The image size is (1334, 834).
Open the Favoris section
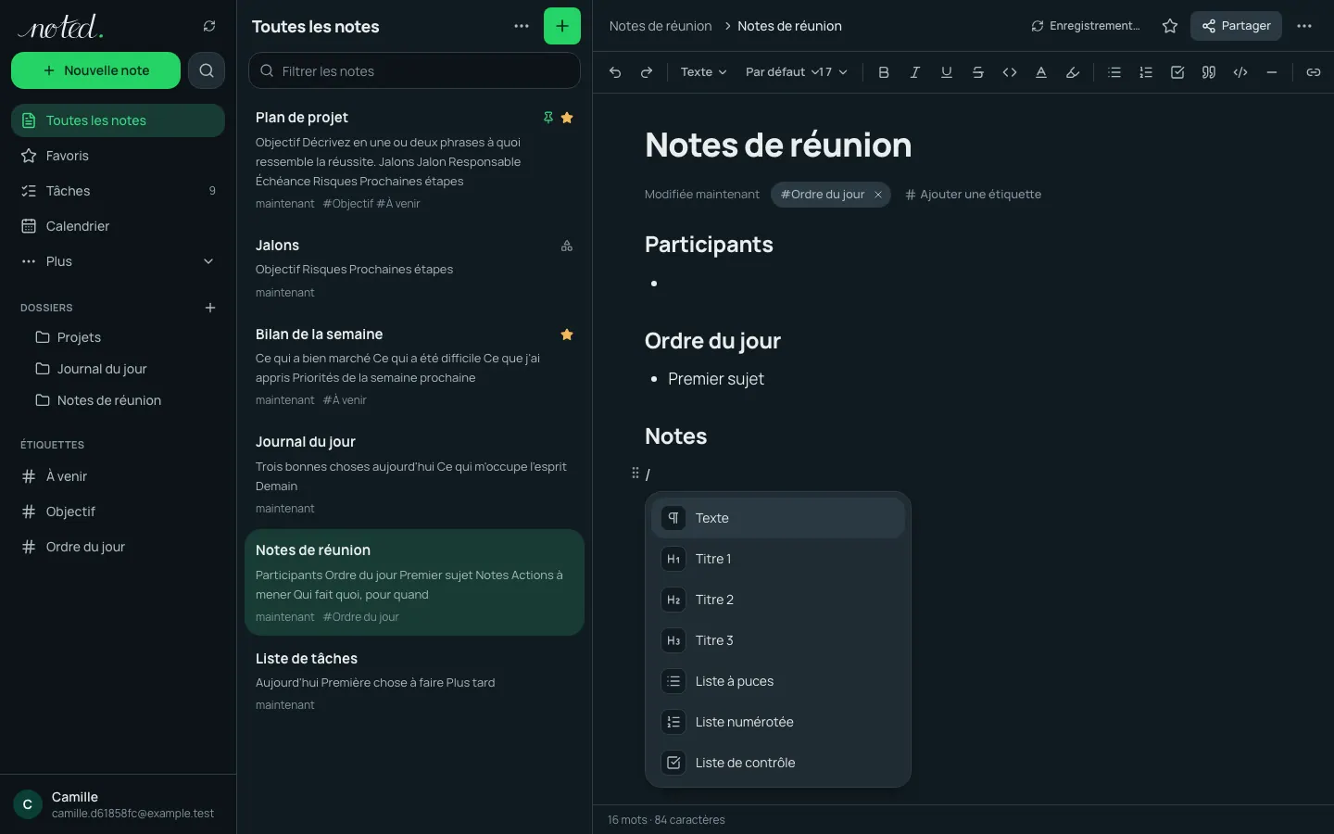pos(118,156)
